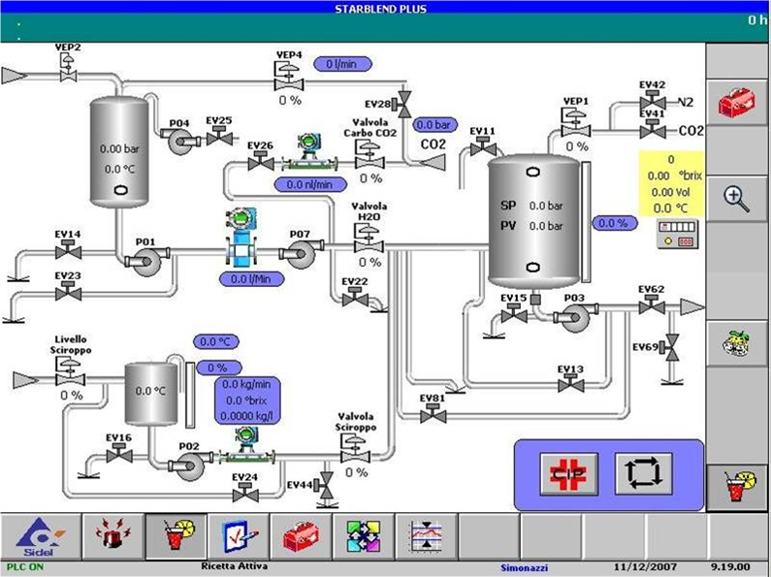Click the Valvola H2O control valve

(x=369, y=244)
